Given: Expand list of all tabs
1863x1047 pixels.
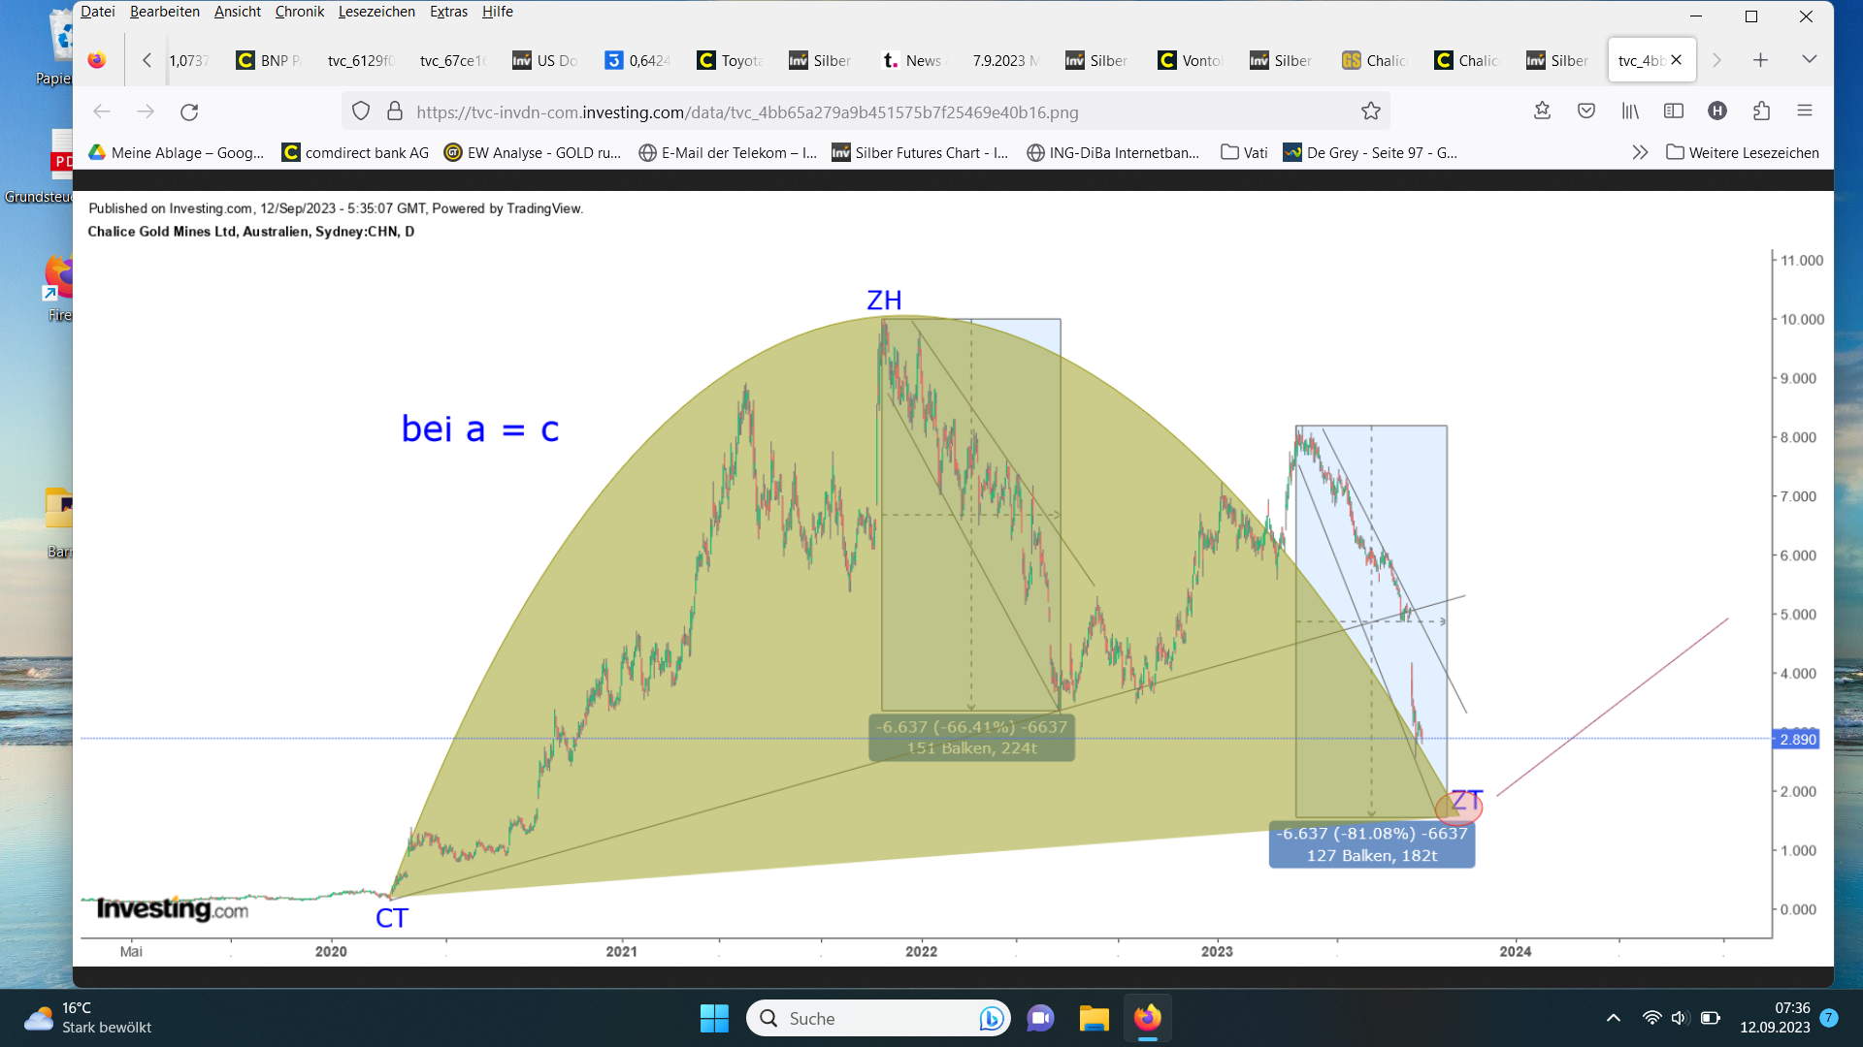Looking at the screenshot, I should 1809,60.
